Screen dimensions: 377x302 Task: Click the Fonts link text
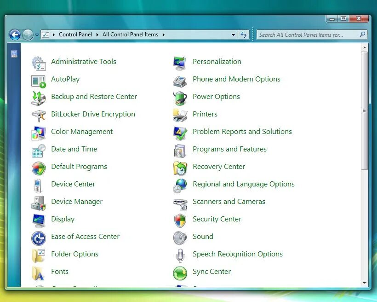click(60, 272)
